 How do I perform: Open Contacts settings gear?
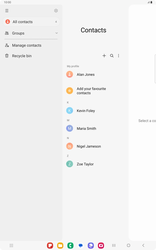click(x=56, y=11)
